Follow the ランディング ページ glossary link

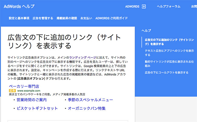click(83, 58)
